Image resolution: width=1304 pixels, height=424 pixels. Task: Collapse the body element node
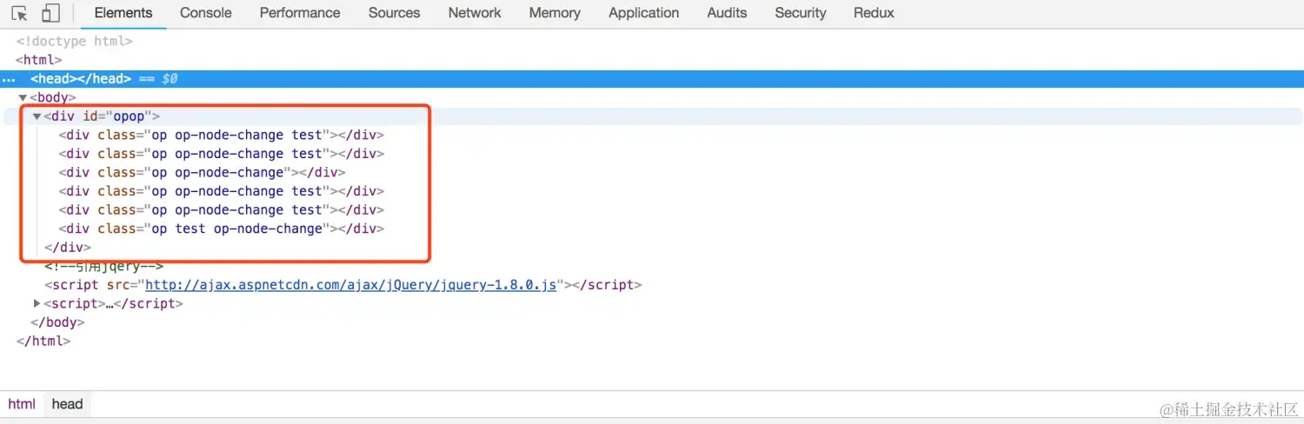pyautogui.click(x=23, y=98)
